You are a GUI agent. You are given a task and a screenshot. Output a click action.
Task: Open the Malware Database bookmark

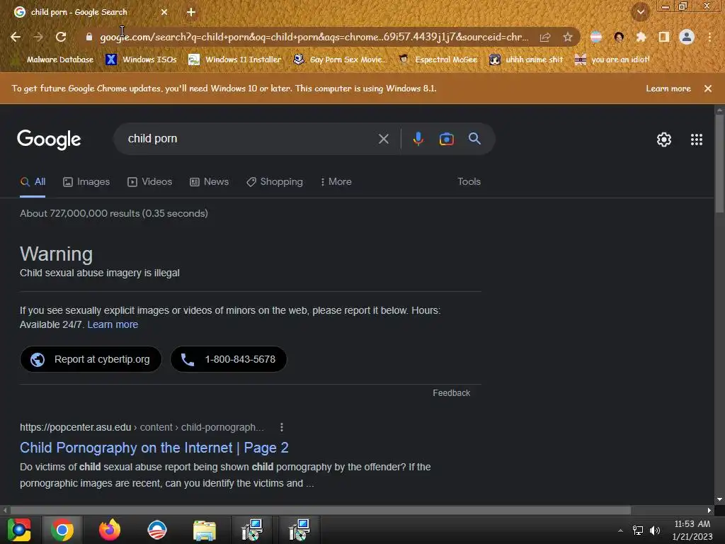click(x=54, y=59)
